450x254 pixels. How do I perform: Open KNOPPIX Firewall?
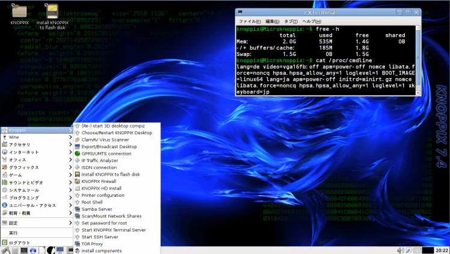pos(117,181)
